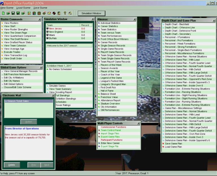Open the New Game menu
The image size is (217, 176).
7,8
